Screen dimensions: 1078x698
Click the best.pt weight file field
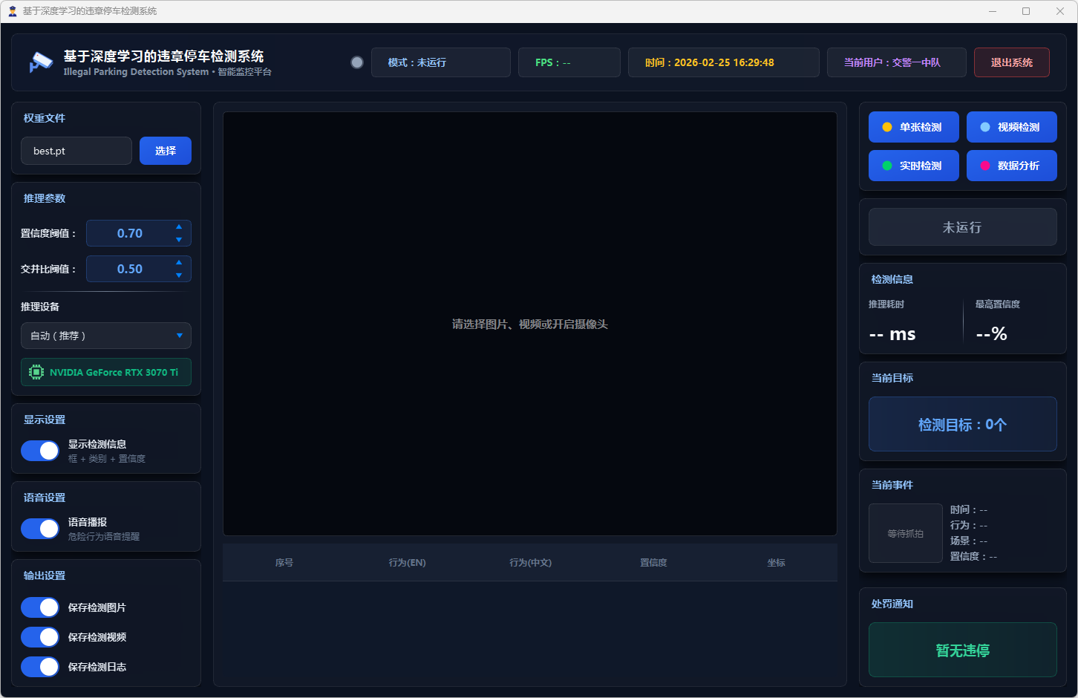[76, 151]
